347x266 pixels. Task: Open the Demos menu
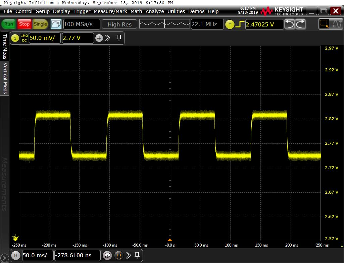[196, 11]
